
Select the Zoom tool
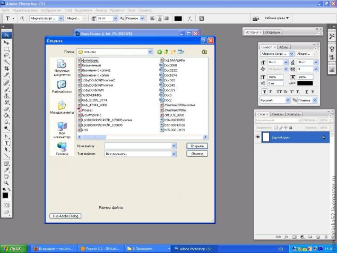click(6, 183)
